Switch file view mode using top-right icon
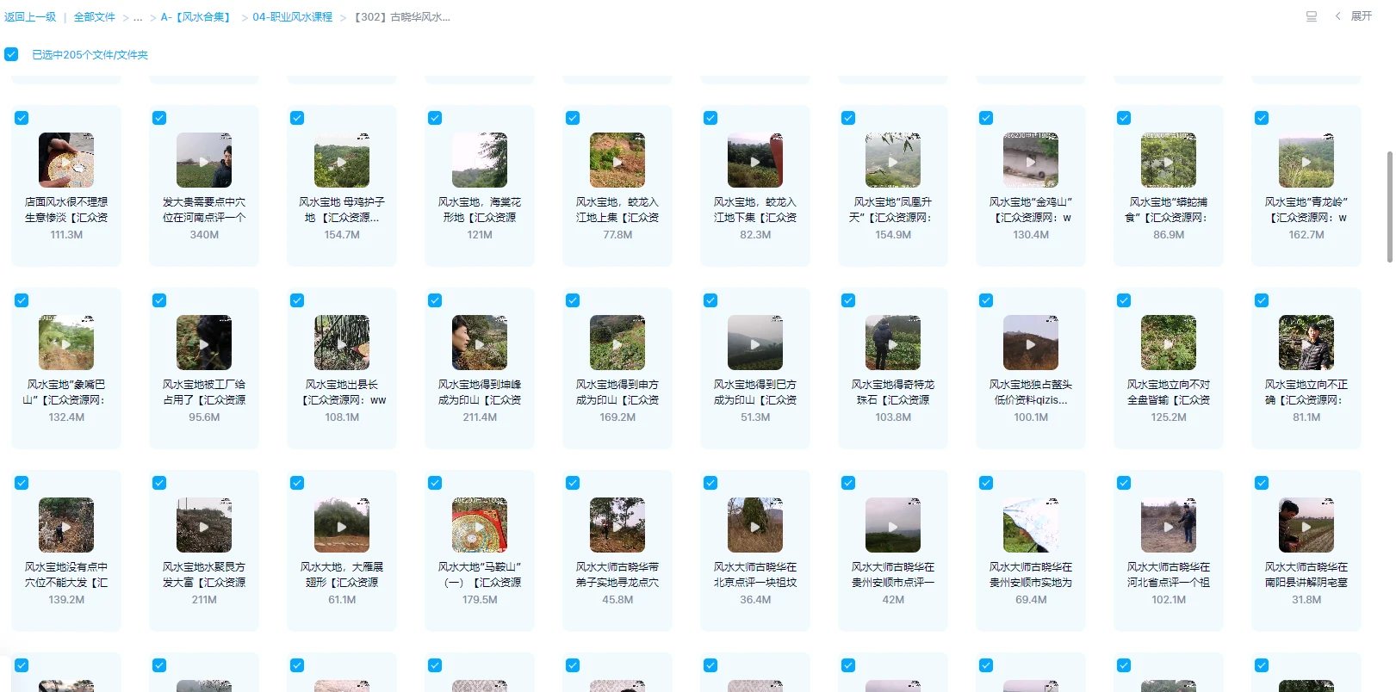Screen dimensions: 1396x692 1312,16
